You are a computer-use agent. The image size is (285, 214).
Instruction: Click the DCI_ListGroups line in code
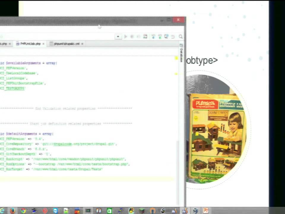14,78
